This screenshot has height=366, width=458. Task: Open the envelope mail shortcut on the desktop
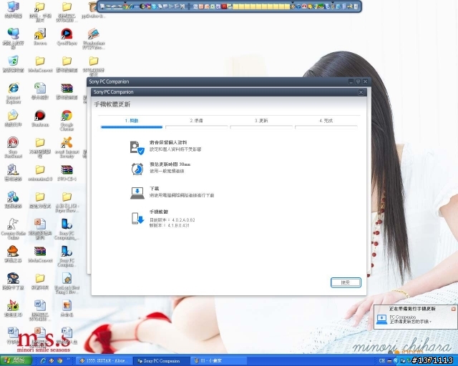click(13, 119)
